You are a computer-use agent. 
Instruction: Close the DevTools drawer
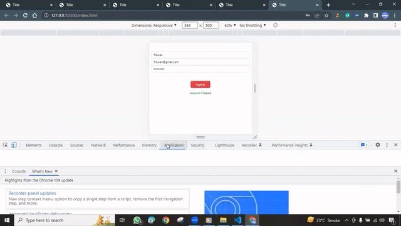[395, 171]
